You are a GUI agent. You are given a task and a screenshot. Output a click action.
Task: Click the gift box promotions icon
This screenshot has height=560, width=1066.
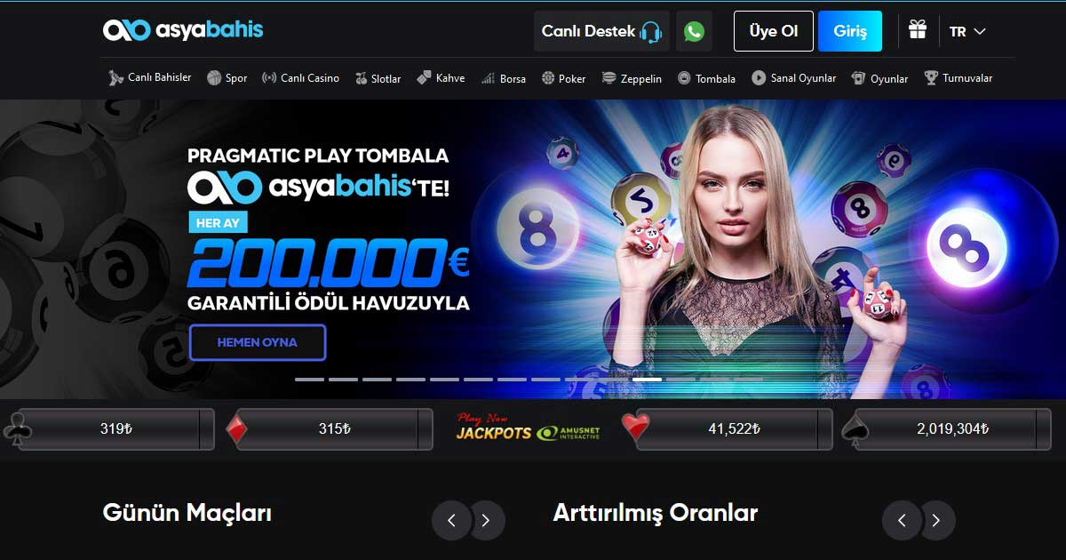click(x=918, y=30)
